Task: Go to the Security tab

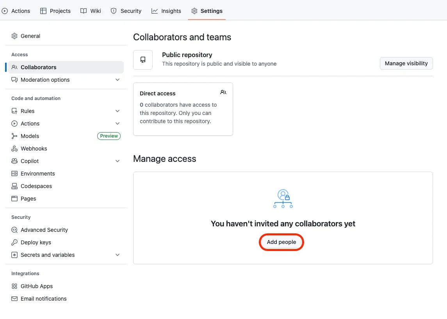Action: pyautogui.click(x=126, y=11)
